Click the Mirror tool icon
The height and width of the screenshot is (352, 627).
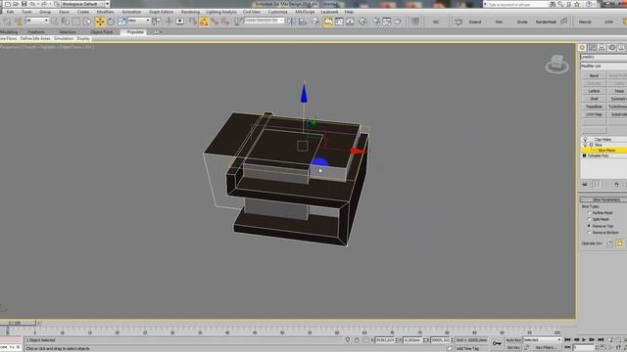[x=292, y=22]
